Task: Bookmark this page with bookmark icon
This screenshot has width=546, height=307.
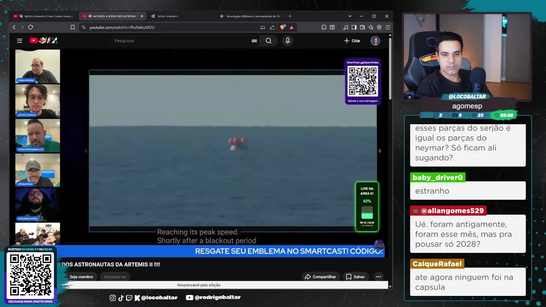Action: pyautogui.click(x=73, y=27)
